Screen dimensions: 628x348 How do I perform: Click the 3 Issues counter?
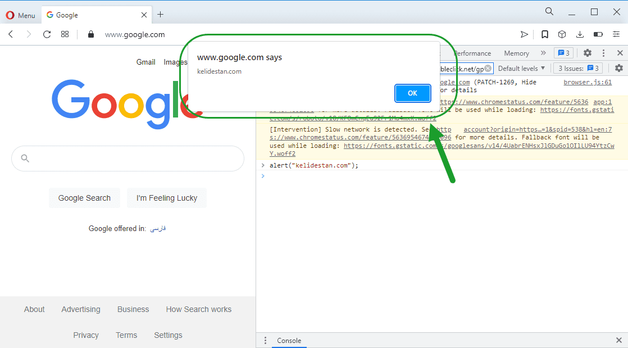coord(579,69)
